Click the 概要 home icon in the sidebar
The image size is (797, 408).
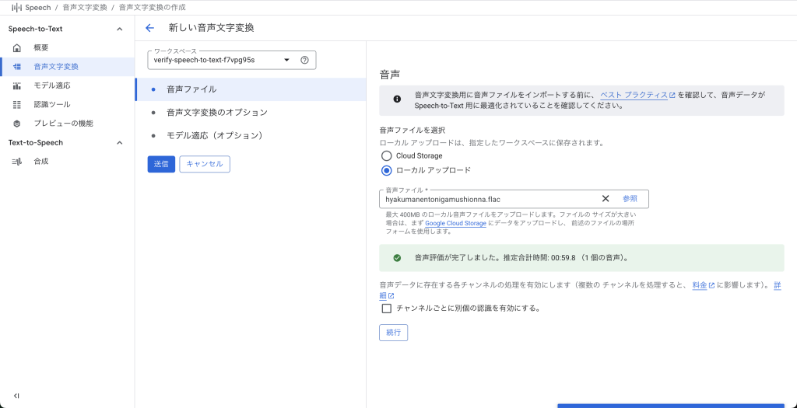pyautogui.click(x=17, y=48)
